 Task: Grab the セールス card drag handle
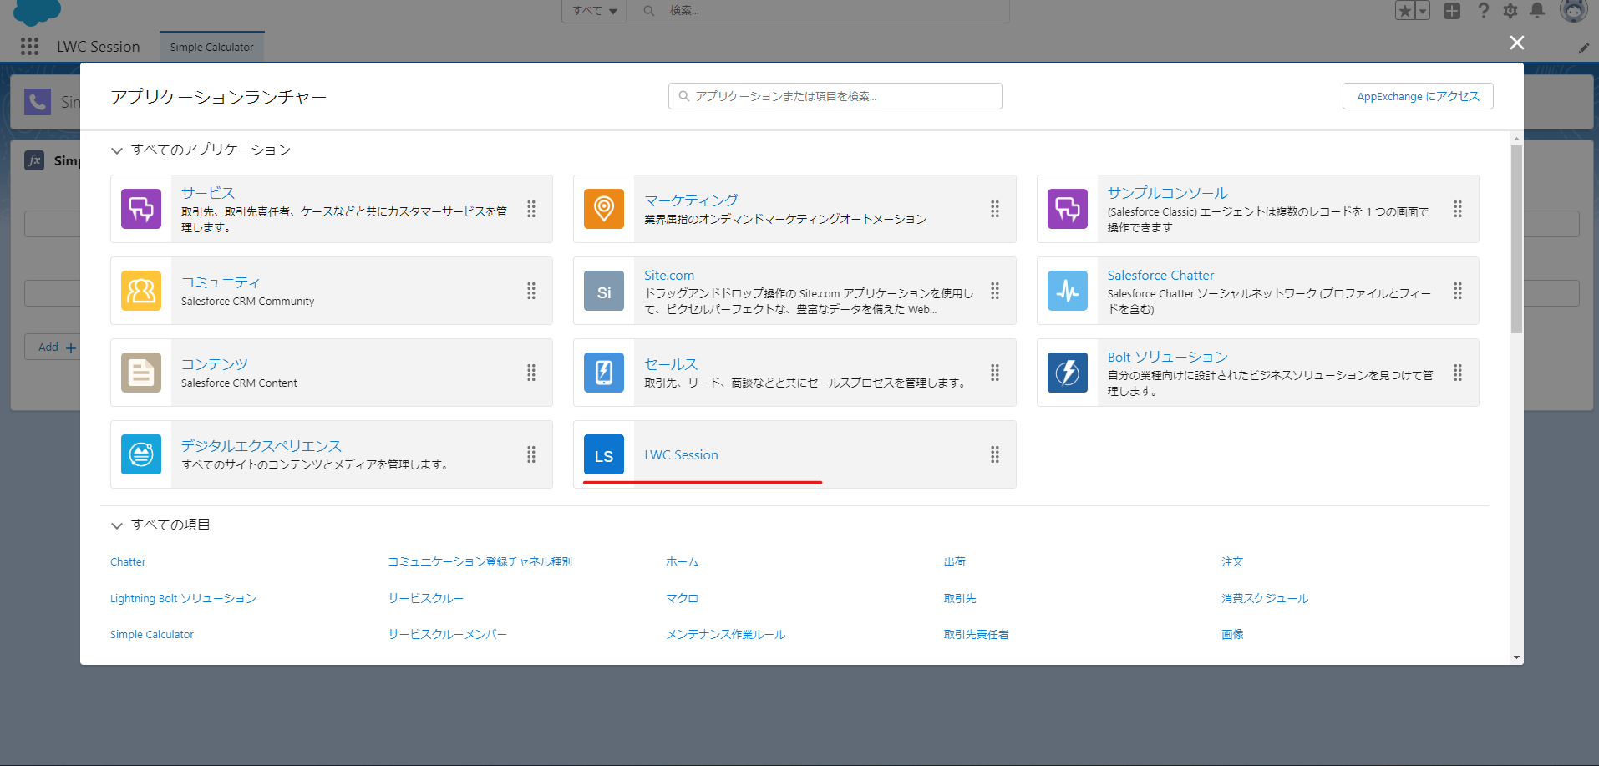[995, 373]
